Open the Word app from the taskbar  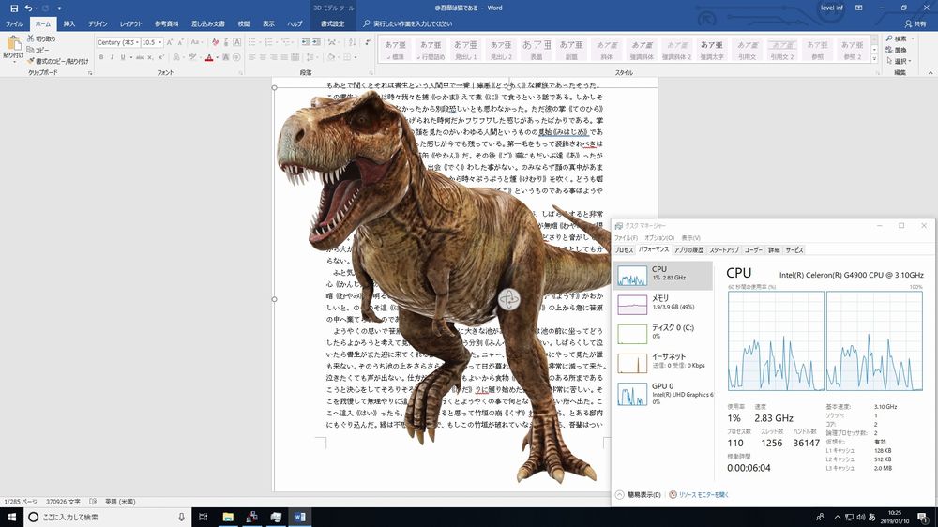[300, 517]
